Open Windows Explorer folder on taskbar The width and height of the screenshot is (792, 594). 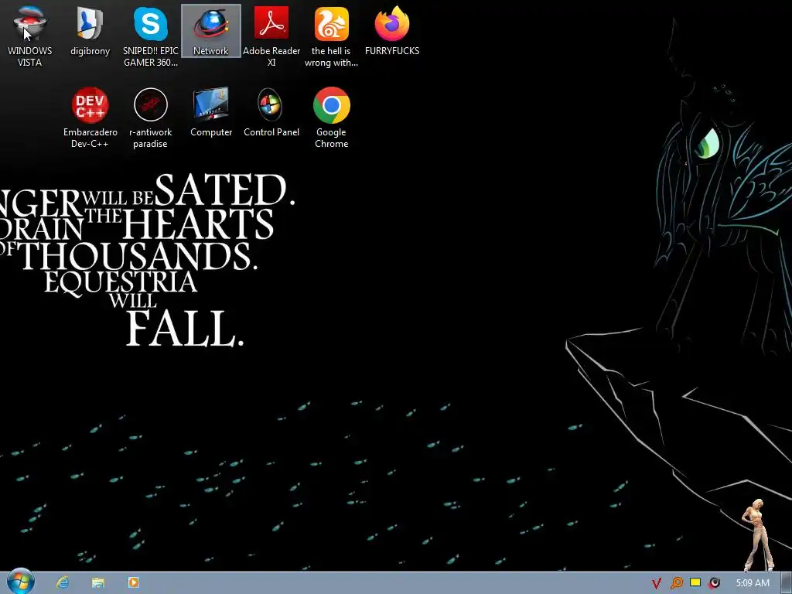click(x=98, y=582)
